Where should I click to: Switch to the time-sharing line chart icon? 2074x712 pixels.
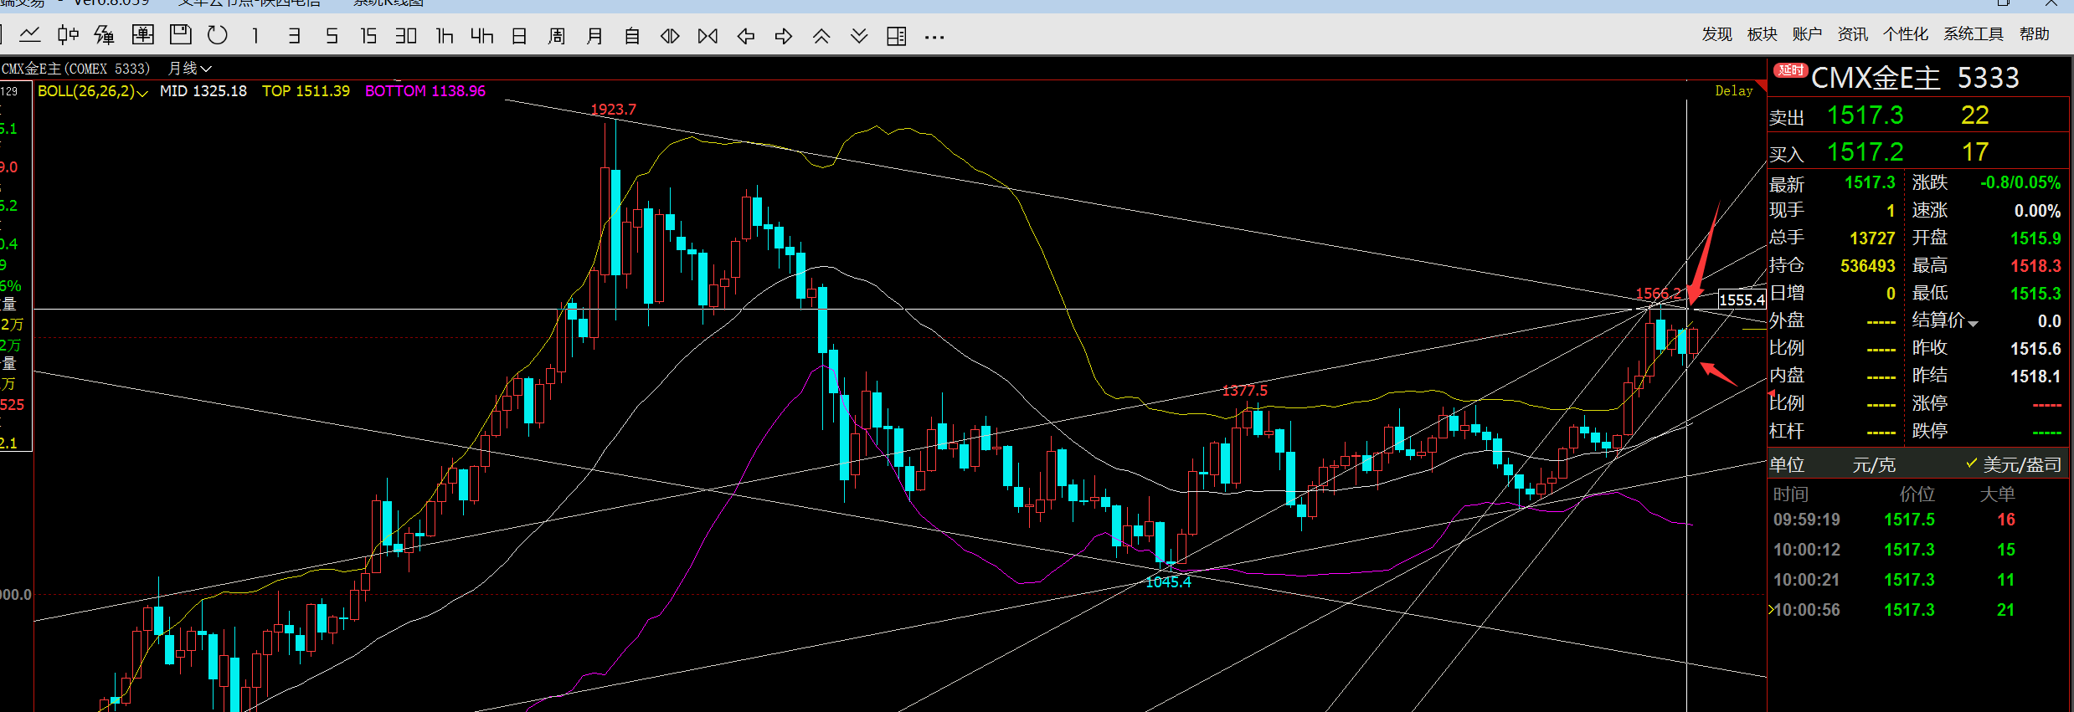(30, 35)
